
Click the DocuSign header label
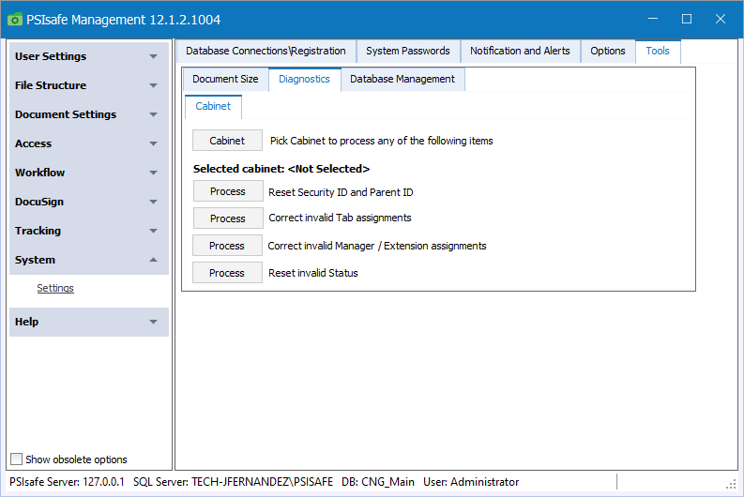click(x=39, y=202)
